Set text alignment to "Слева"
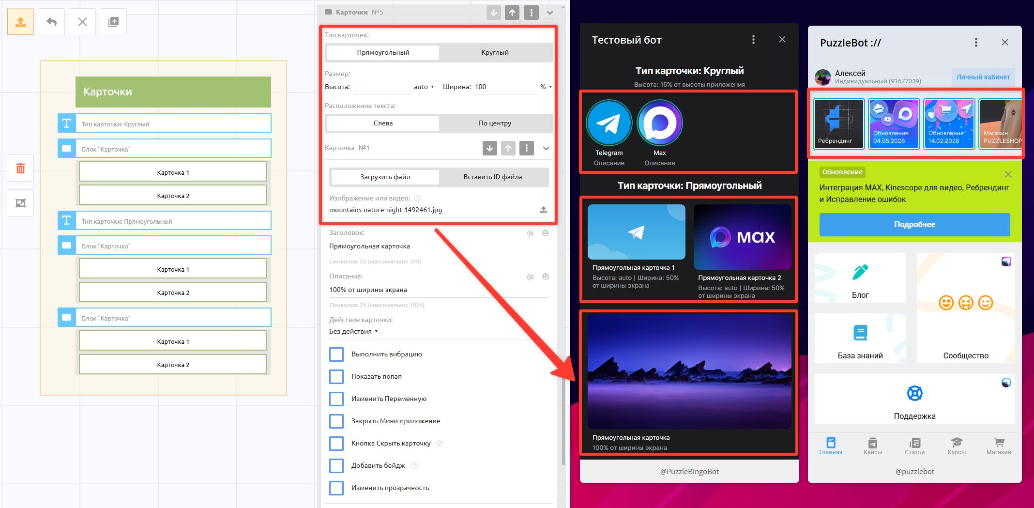The width and height of the screenshot is (1034, 508). (x=383, y=123)
